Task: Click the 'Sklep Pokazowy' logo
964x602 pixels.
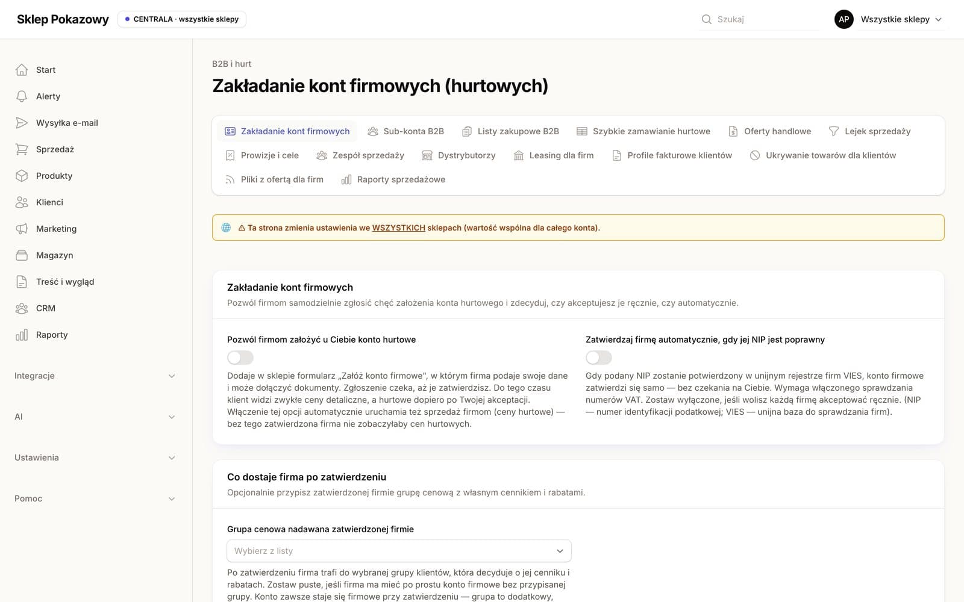Action: point(63,19)
